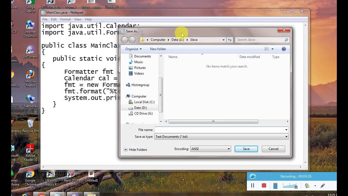Click JJava in the breadcrumb path

194,40
